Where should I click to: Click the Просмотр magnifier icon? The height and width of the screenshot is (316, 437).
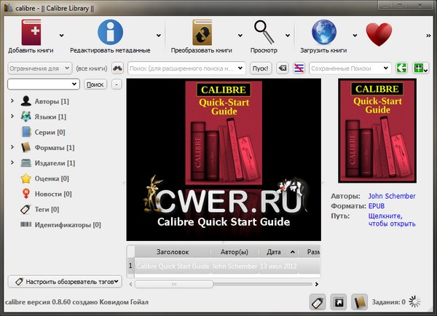(x=264, y=32)
